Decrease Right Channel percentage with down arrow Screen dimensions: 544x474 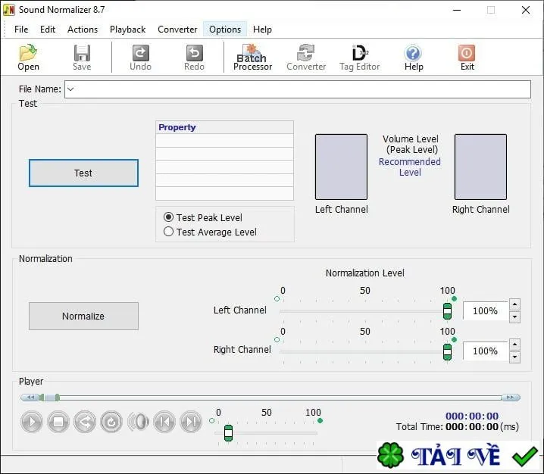[514, 357]
